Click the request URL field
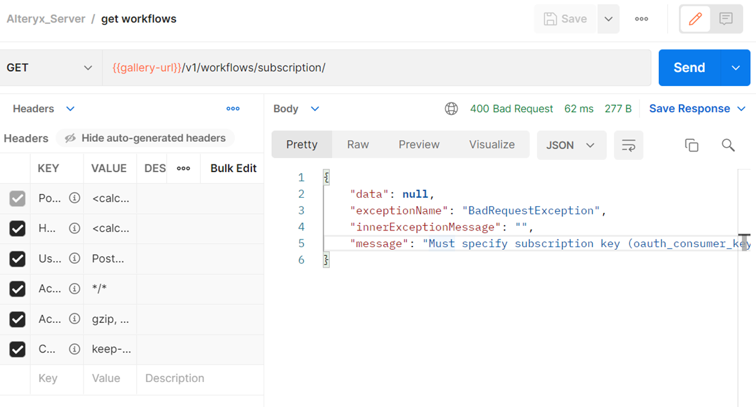The image size is (756, 407). point(373,67)
